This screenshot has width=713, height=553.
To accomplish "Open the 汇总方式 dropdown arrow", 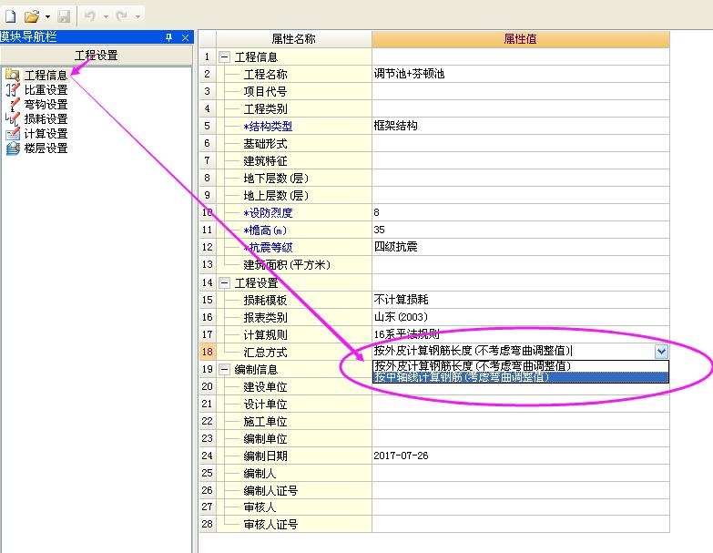I will [662, 351].
